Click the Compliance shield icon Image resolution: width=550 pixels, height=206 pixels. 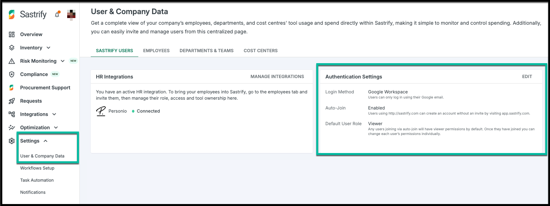tap(12, 75)
